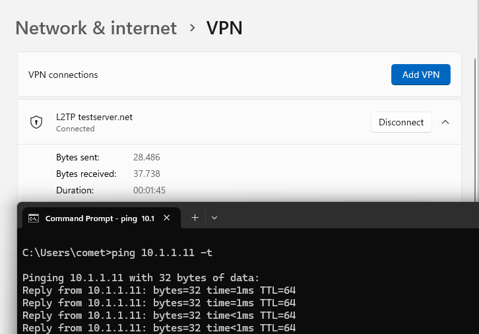
Task: Click the VPN page title heading
Action: [224, 28]
